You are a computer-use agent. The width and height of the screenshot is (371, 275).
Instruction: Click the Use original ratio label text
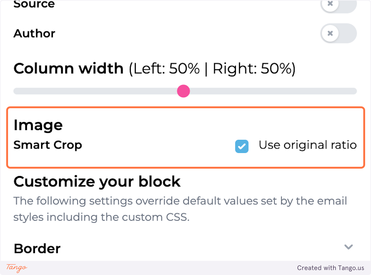click(308, 145)
